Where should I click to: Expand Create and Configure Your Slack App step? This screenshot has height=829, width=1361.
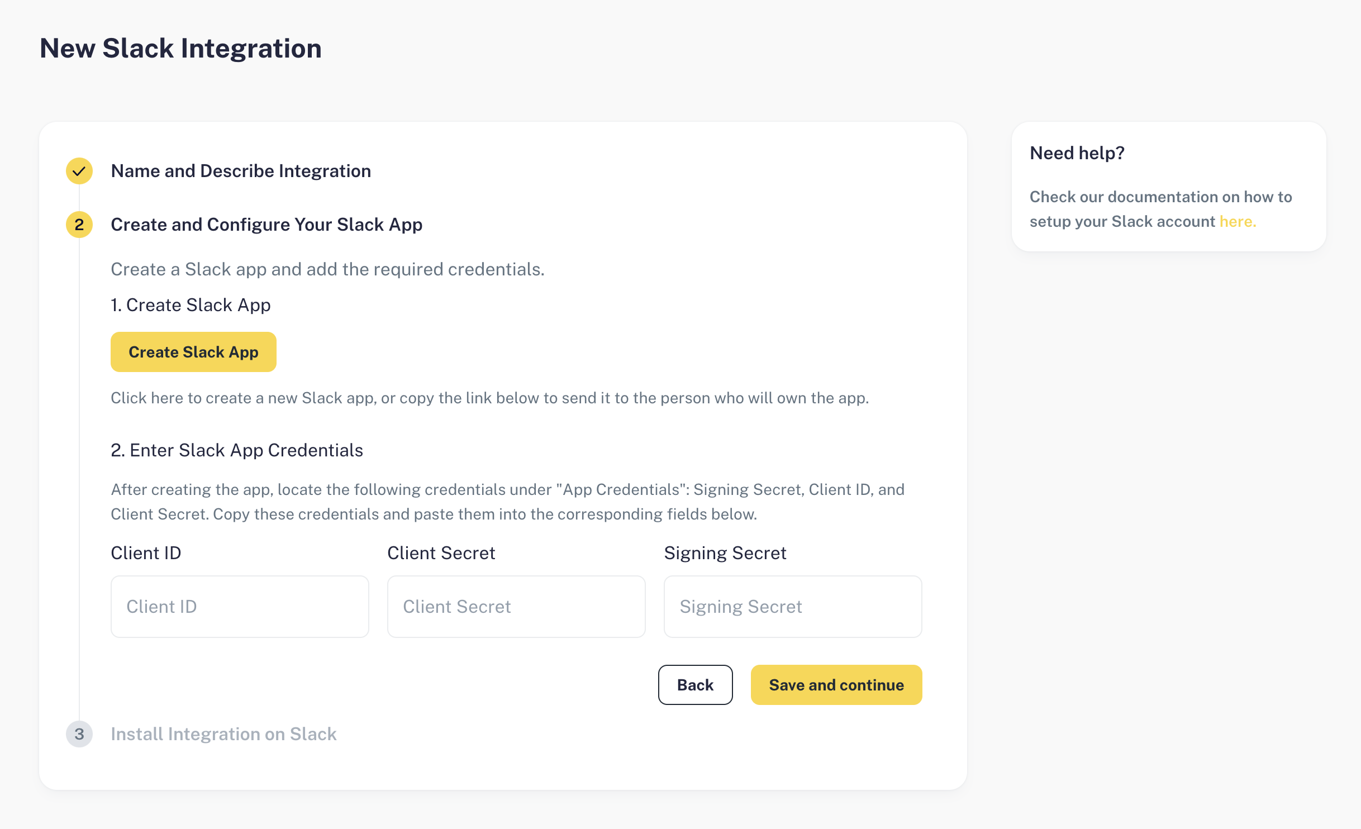267,225
